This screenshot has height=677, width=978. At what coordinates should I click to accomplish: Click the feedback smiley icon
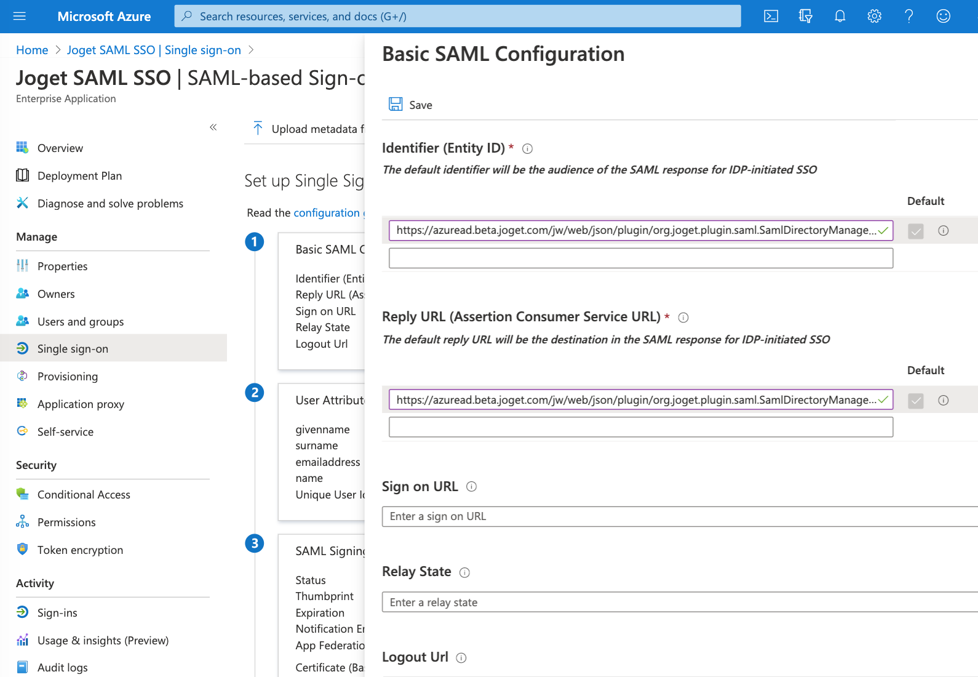tap(943, 17)
